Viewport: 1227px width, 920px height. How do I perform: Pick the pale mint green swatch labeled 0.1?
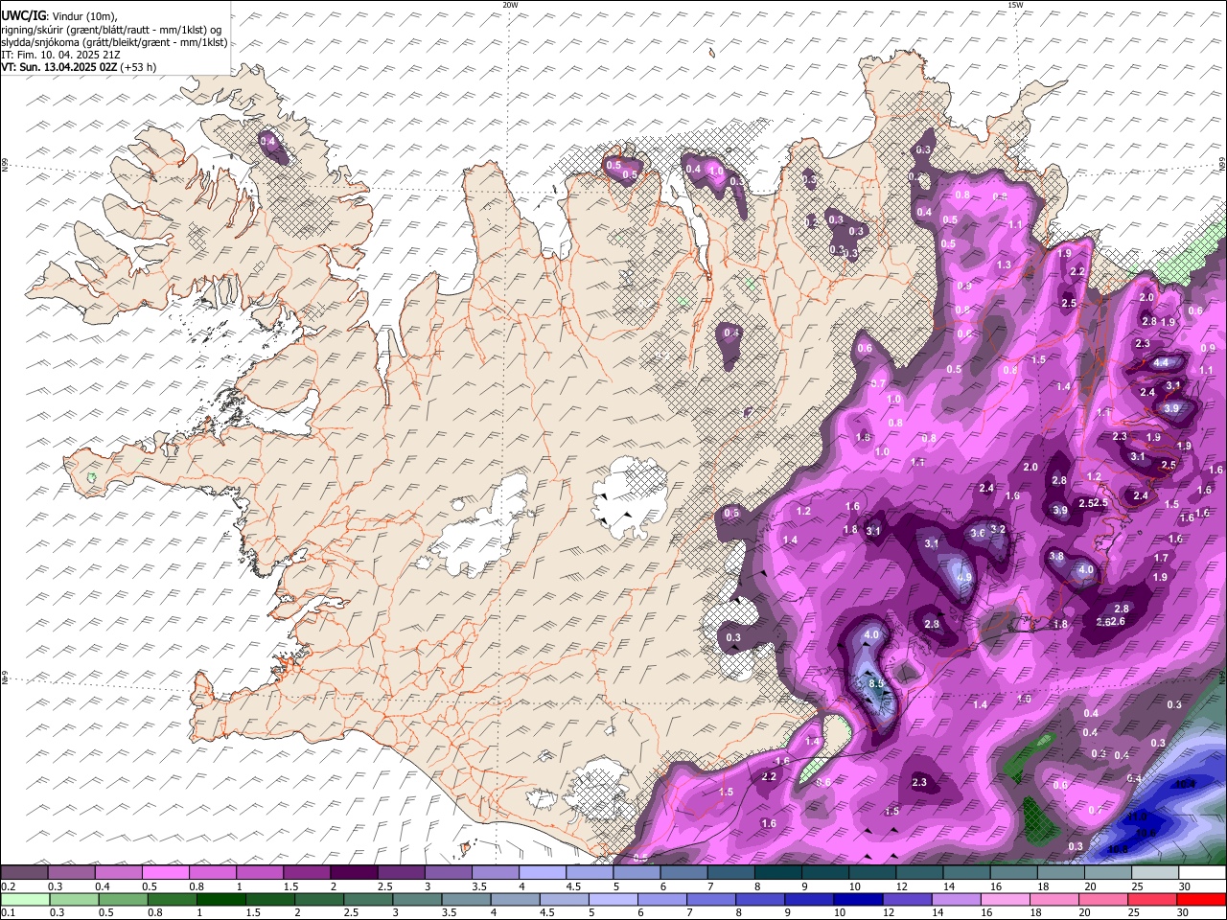(24, 900)
